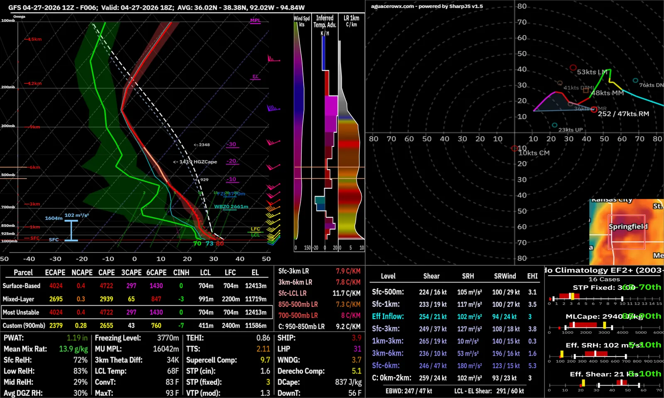The width and height of the screenshot is (664, 398).
Task: Click the NCAPE column header
Action: (x=82, y=272)
